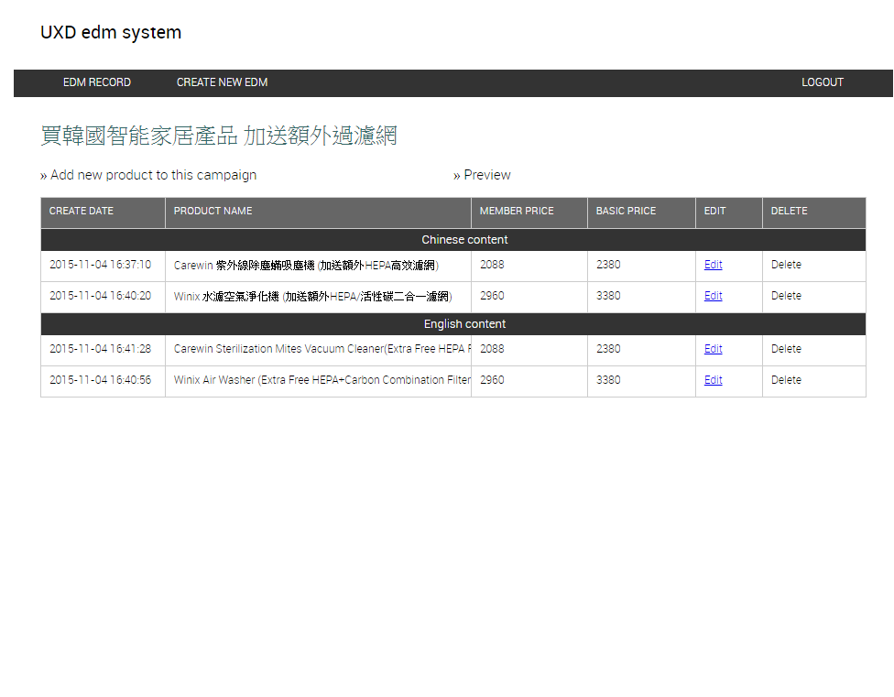The height and width of the screenshot is (697, 894).
Task: Click the UXD edm system site title
Action: tap(111, 32)
